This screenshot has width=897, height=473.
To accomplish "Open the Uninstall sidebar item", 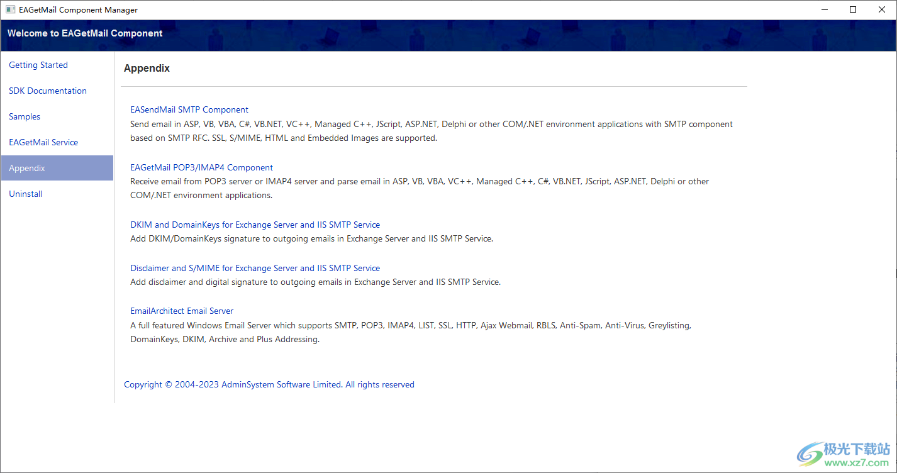I will coord(26,194).
